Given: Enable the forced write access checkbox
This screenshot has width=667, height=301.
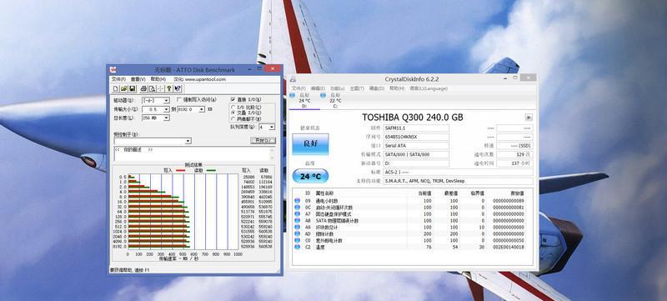Looking at the screenshot, I should pos(179,99).
